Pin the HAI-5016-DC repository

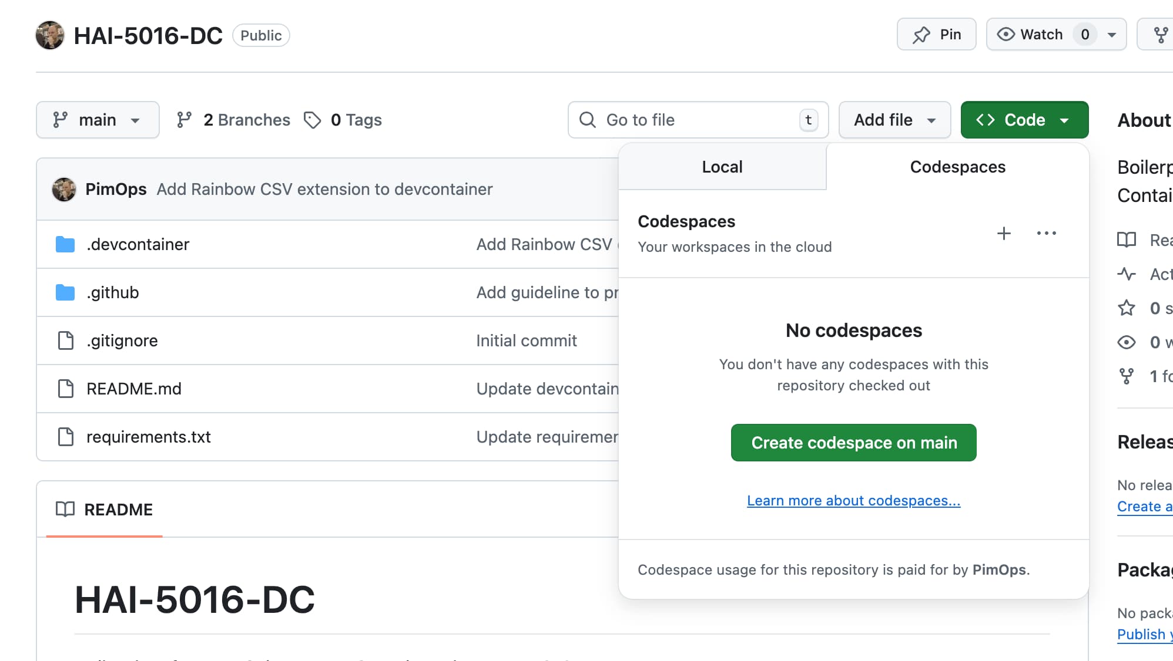[936, 35]
